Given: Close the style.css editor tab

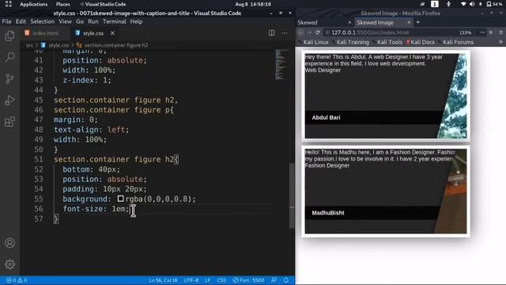Looking at the screenshot, I should tap(112, 33).
